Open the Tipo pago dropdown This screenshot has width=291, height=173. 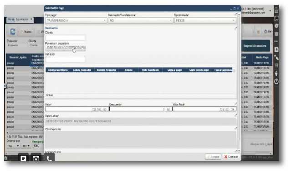click(x=76, y=20)
